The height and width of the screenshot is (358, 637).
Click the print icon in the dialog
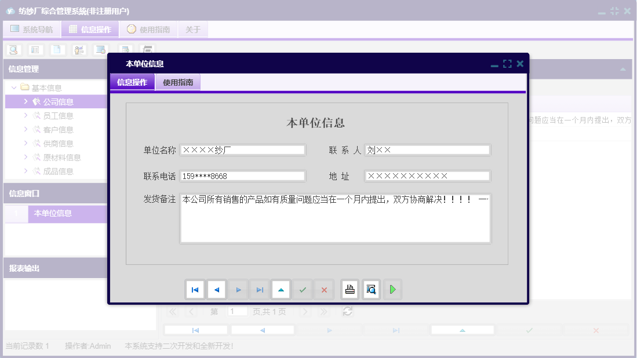349,290
